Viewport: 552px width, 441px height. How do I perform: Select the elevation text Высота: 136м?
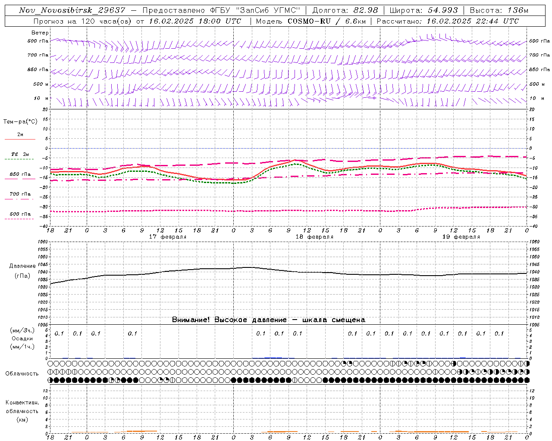pos(499,10)
